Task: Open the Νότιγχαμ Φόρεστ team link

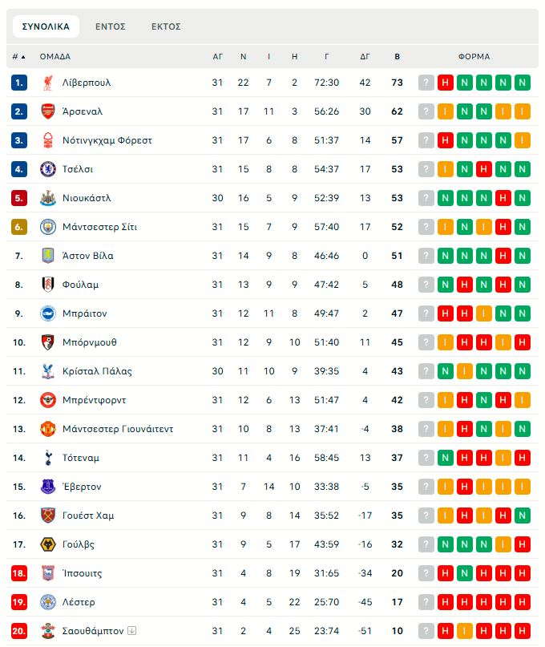Action: [107, 140]
